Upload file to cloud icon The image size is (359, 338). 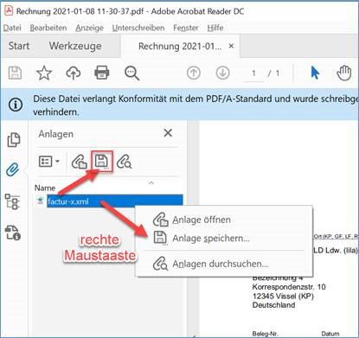click(74, 73)
